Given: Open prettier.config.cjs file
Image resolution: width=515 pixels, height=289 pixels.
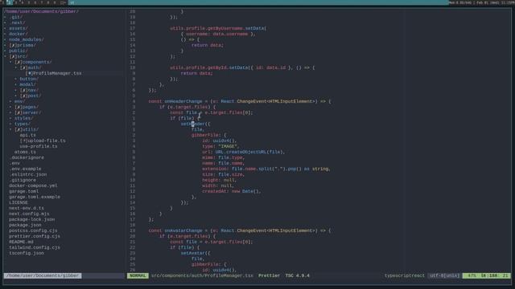Looking at the screenshot, I should [35, 236].
